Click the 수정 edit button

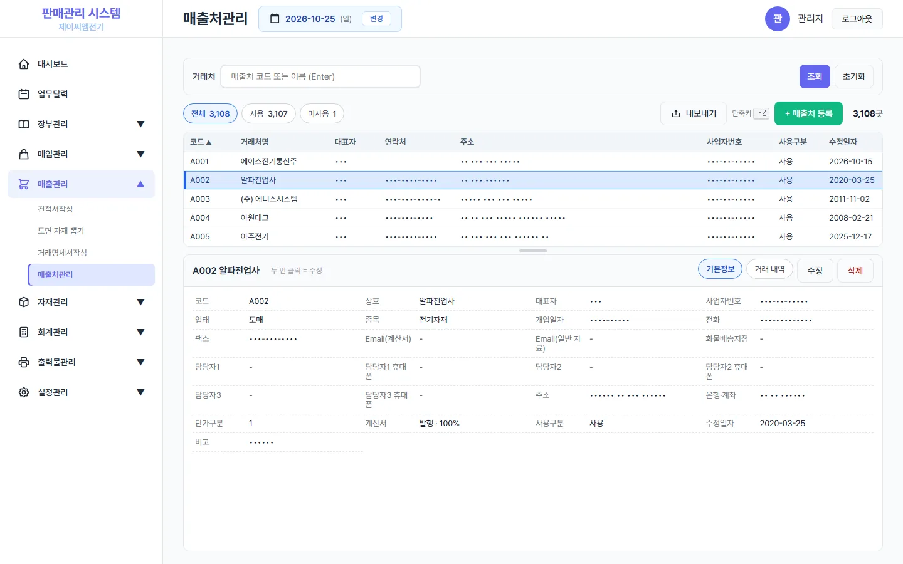tap(815, 271)
